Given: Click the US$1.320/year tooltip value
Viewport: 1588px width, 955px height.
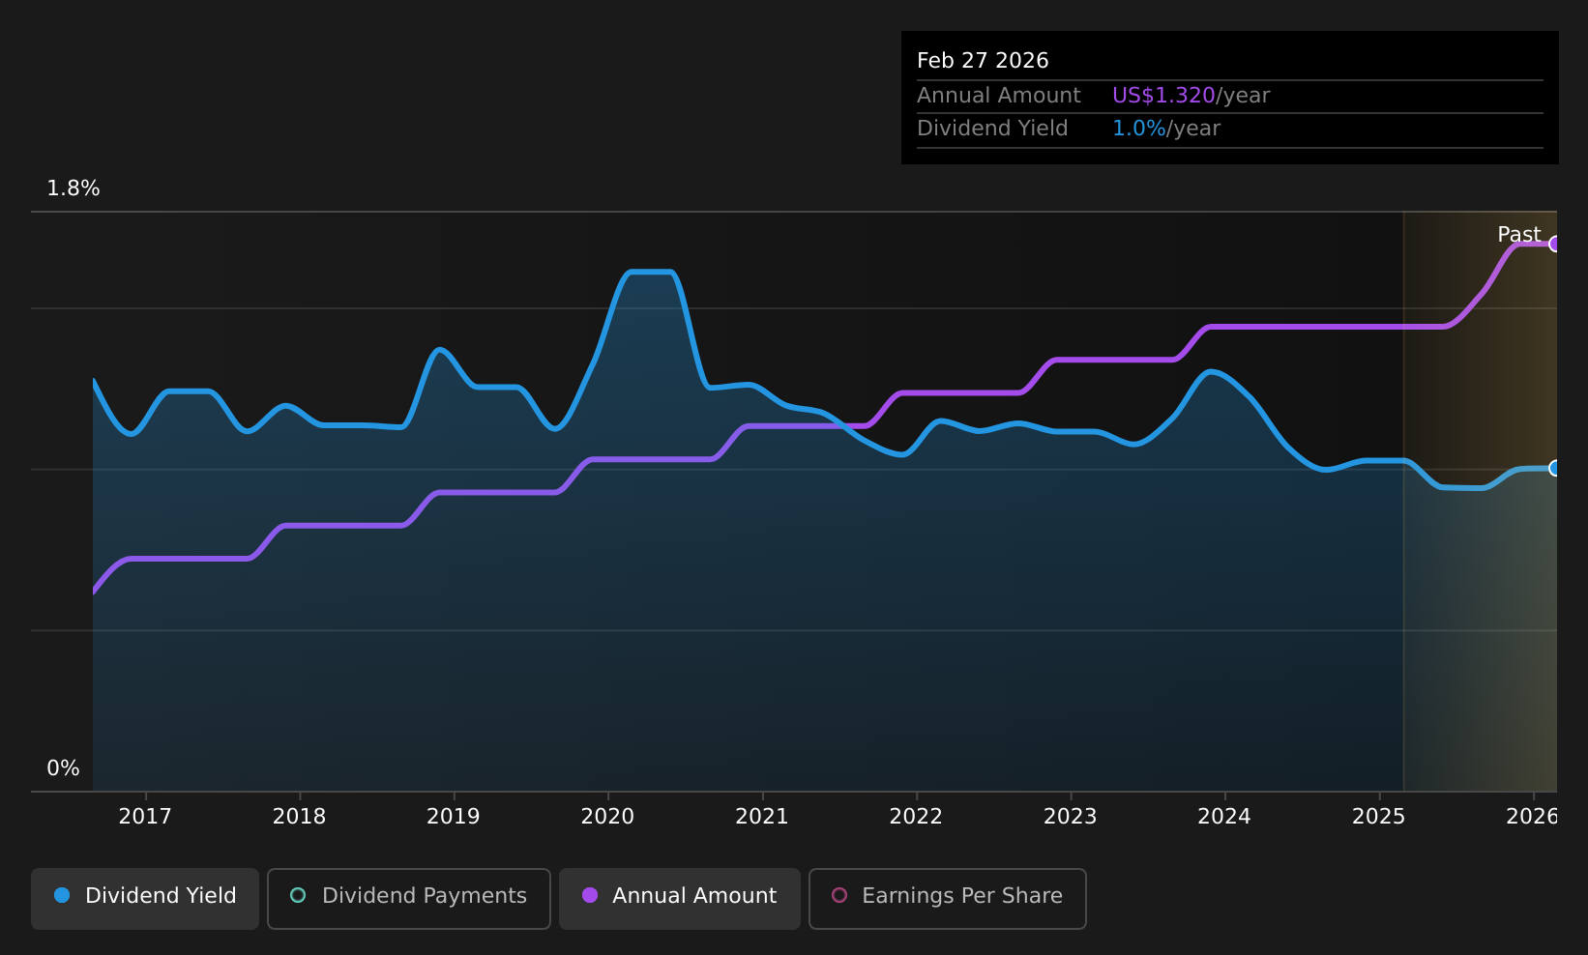Looking at the screenshot, I should click(1191, 96).
